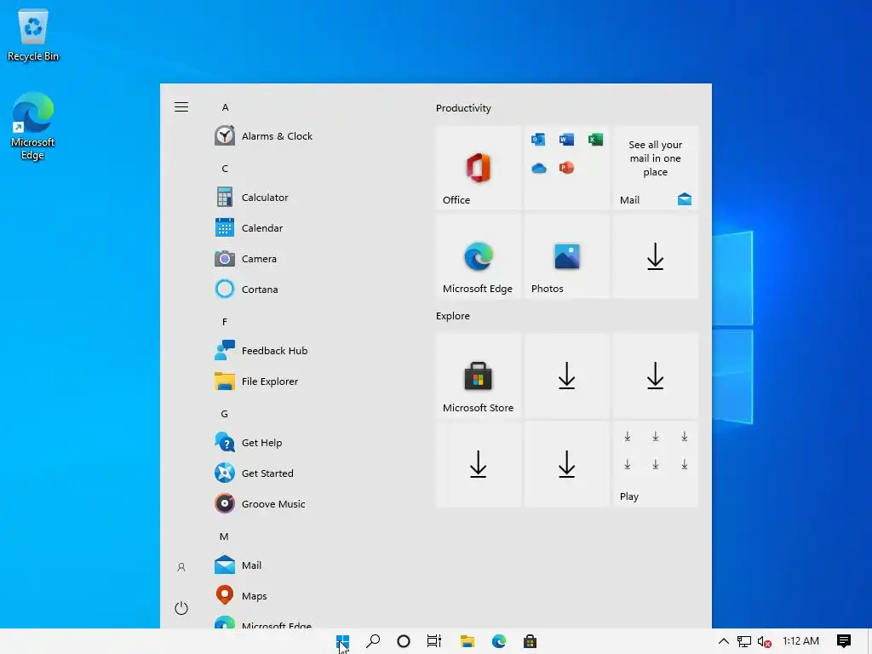Open the clock showing 1:12 AM
Viewport: 872px width, 654px height.
click(x=800, y=641)
